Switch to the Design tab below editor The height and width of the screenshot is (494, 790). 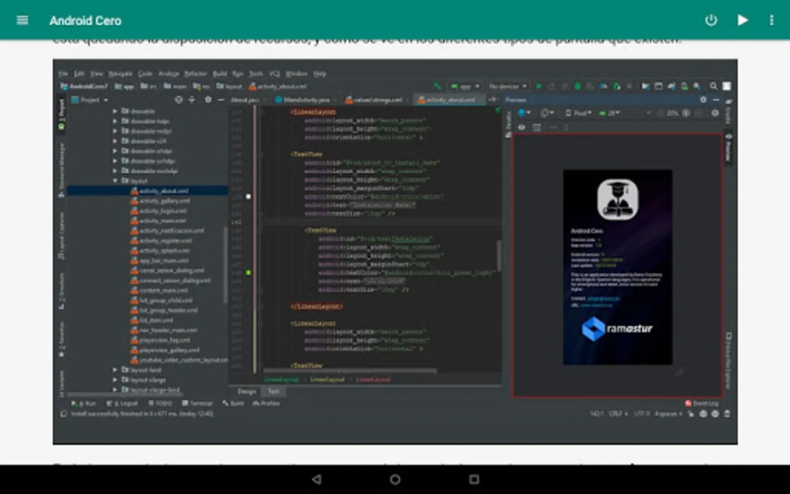pyautogui.click(x=246, y=391)
